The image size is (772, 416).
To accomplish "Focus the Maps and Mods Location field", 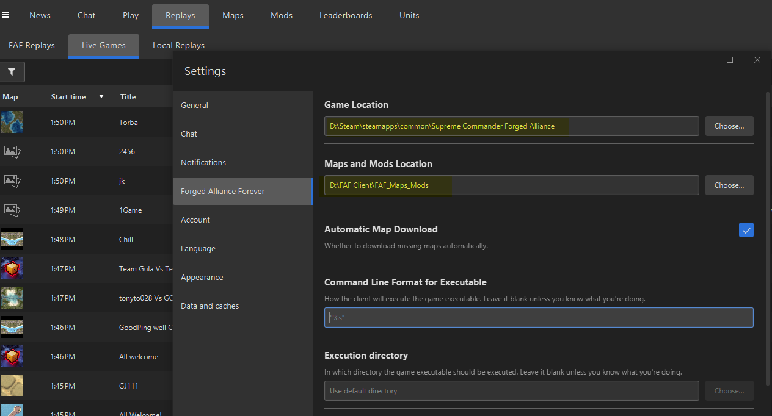I will pos(512,185).
